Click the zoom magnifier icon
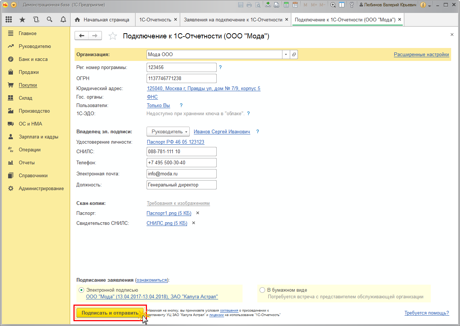The height and width of the screenshot is (326, 460). (333, 5)
